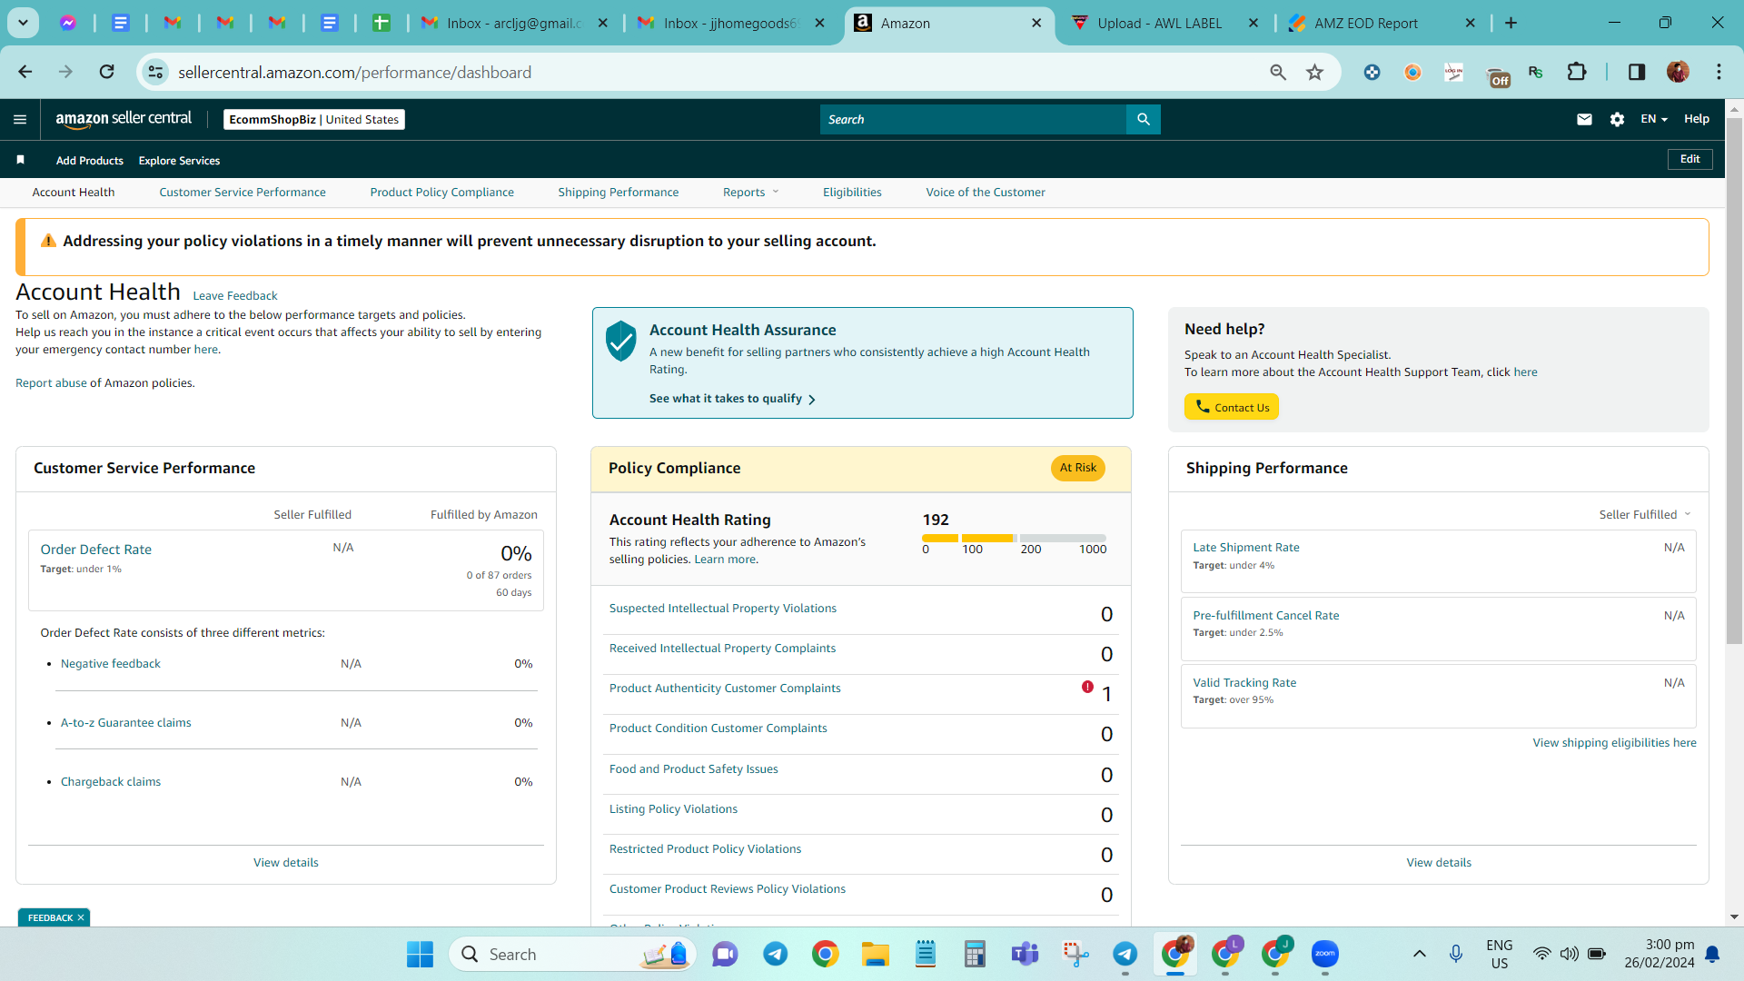Open the Help link in the header

coord(1697,119)
